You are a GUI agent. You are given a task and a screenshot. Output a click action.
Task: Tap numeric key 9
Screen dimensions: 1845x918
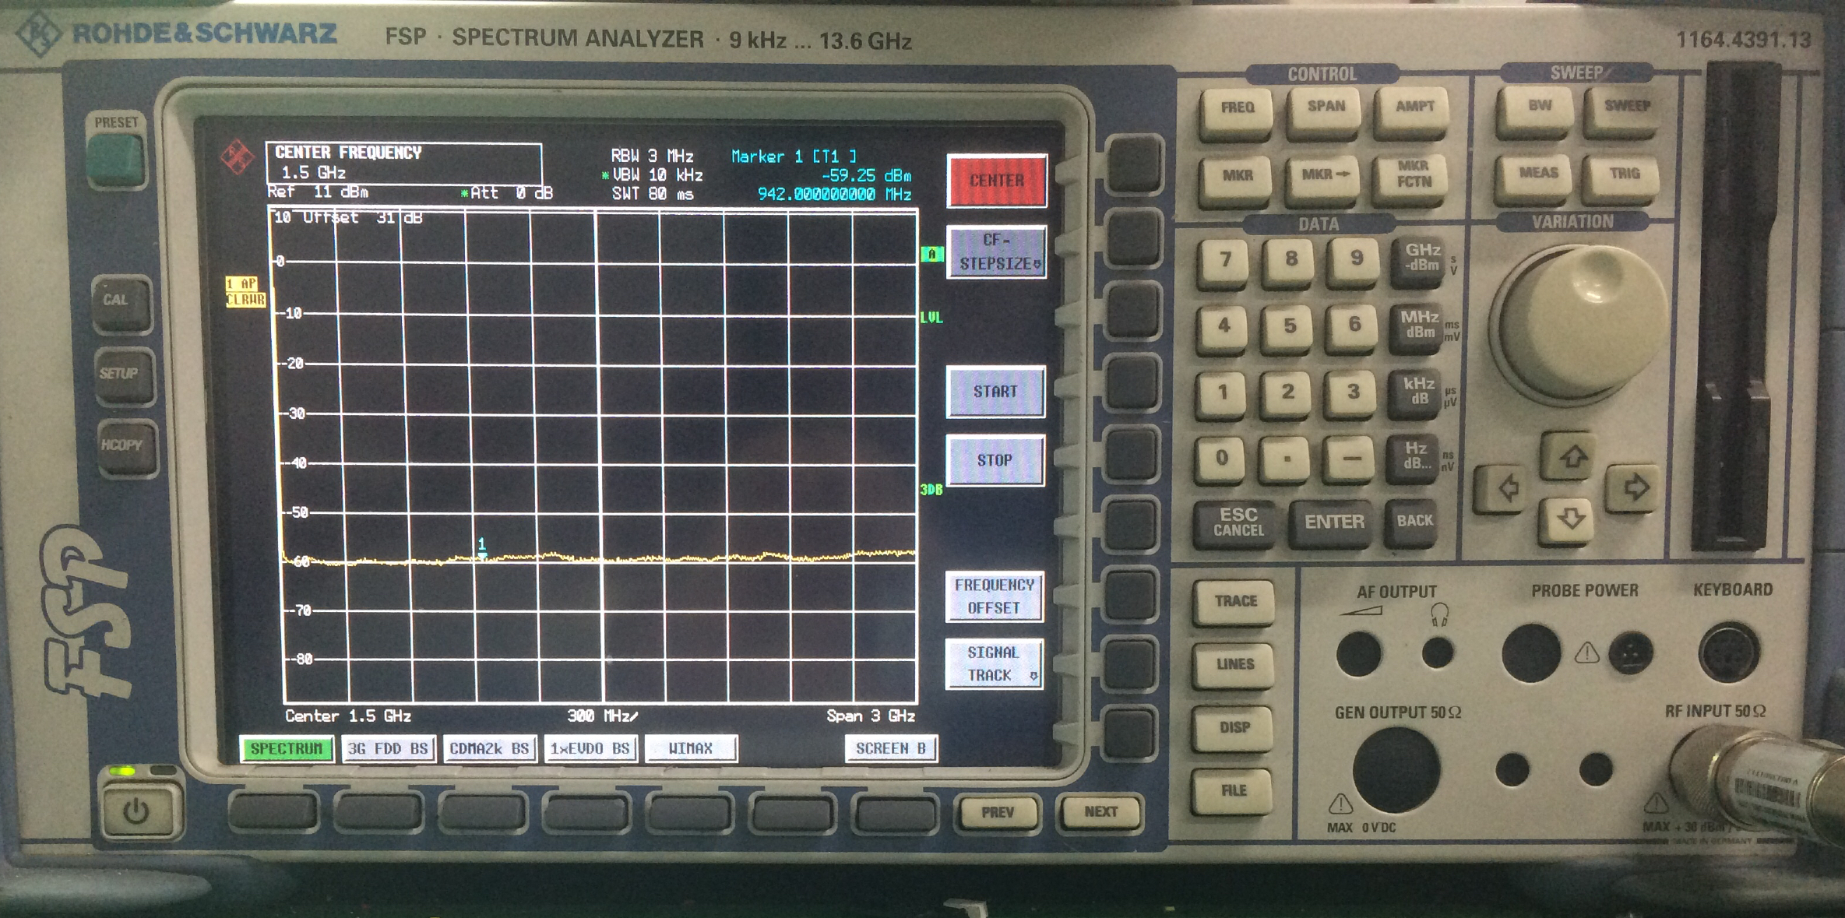1355,261
